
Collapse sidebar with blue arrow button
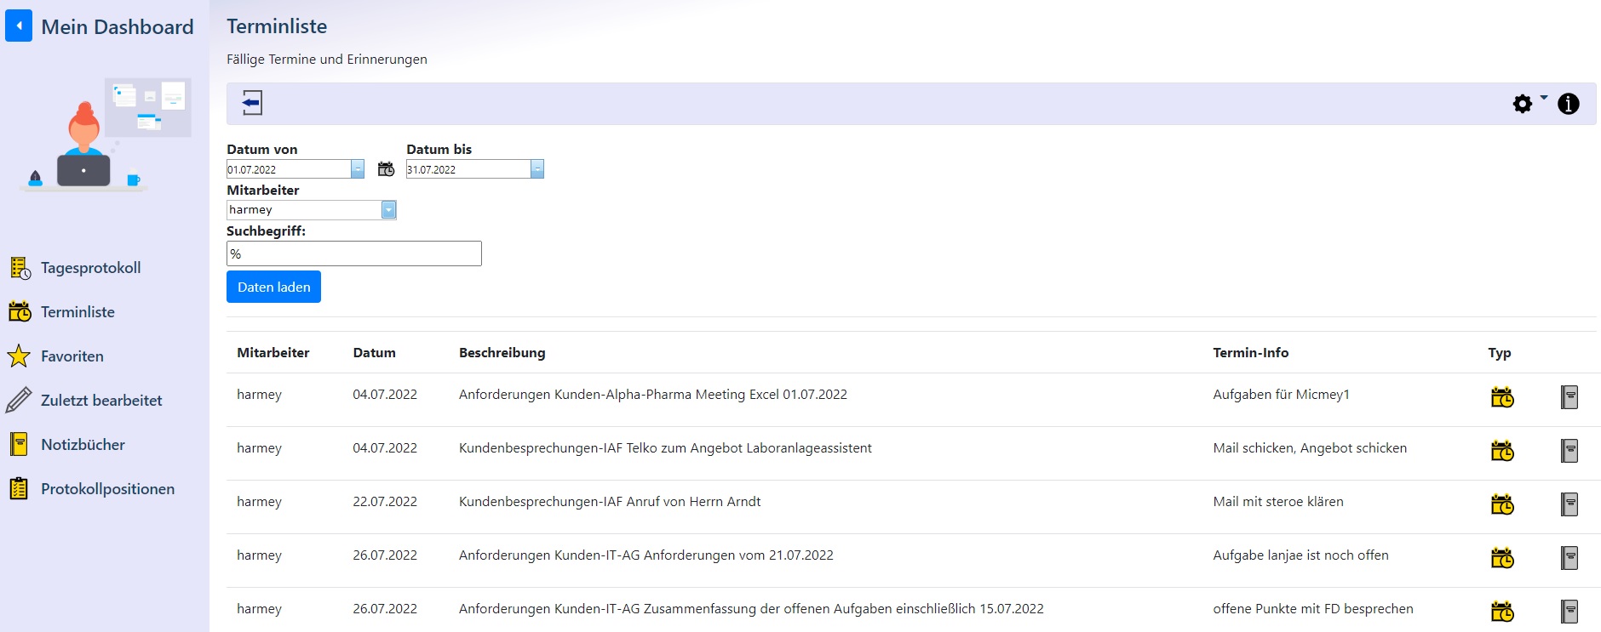19,26
